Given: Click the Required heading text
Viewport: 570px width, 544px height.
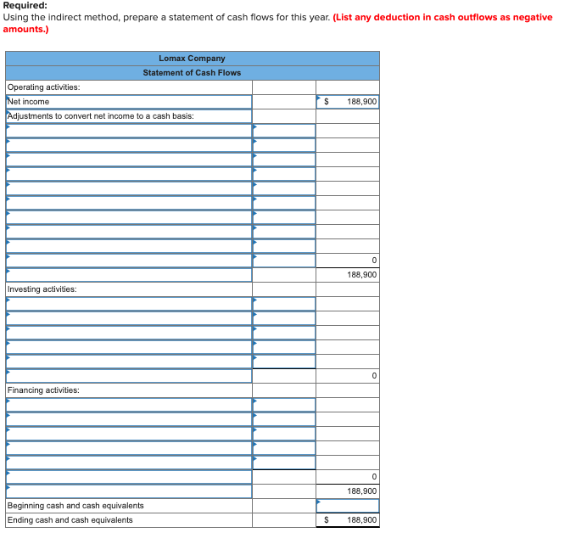Looking at the screenshot, I should [x=25, y=5].
